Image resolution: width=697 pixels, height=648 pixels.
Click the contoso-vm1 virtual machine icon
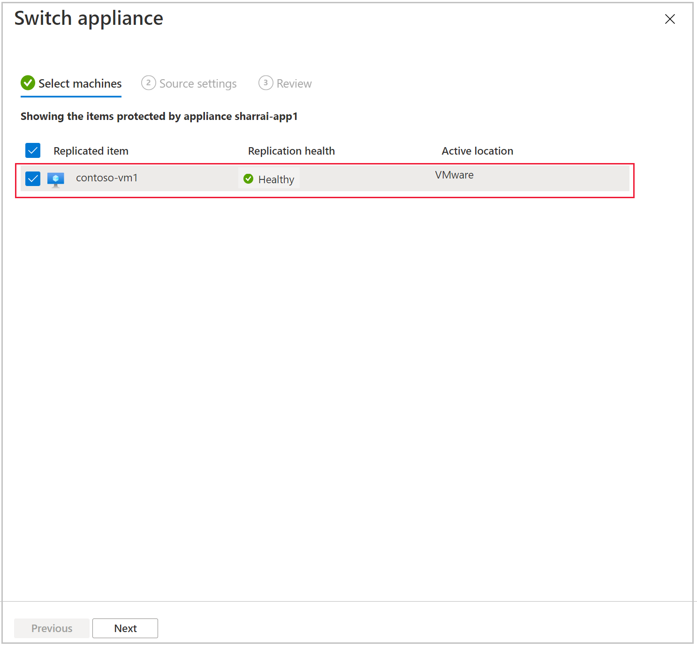tap(56, 179)
